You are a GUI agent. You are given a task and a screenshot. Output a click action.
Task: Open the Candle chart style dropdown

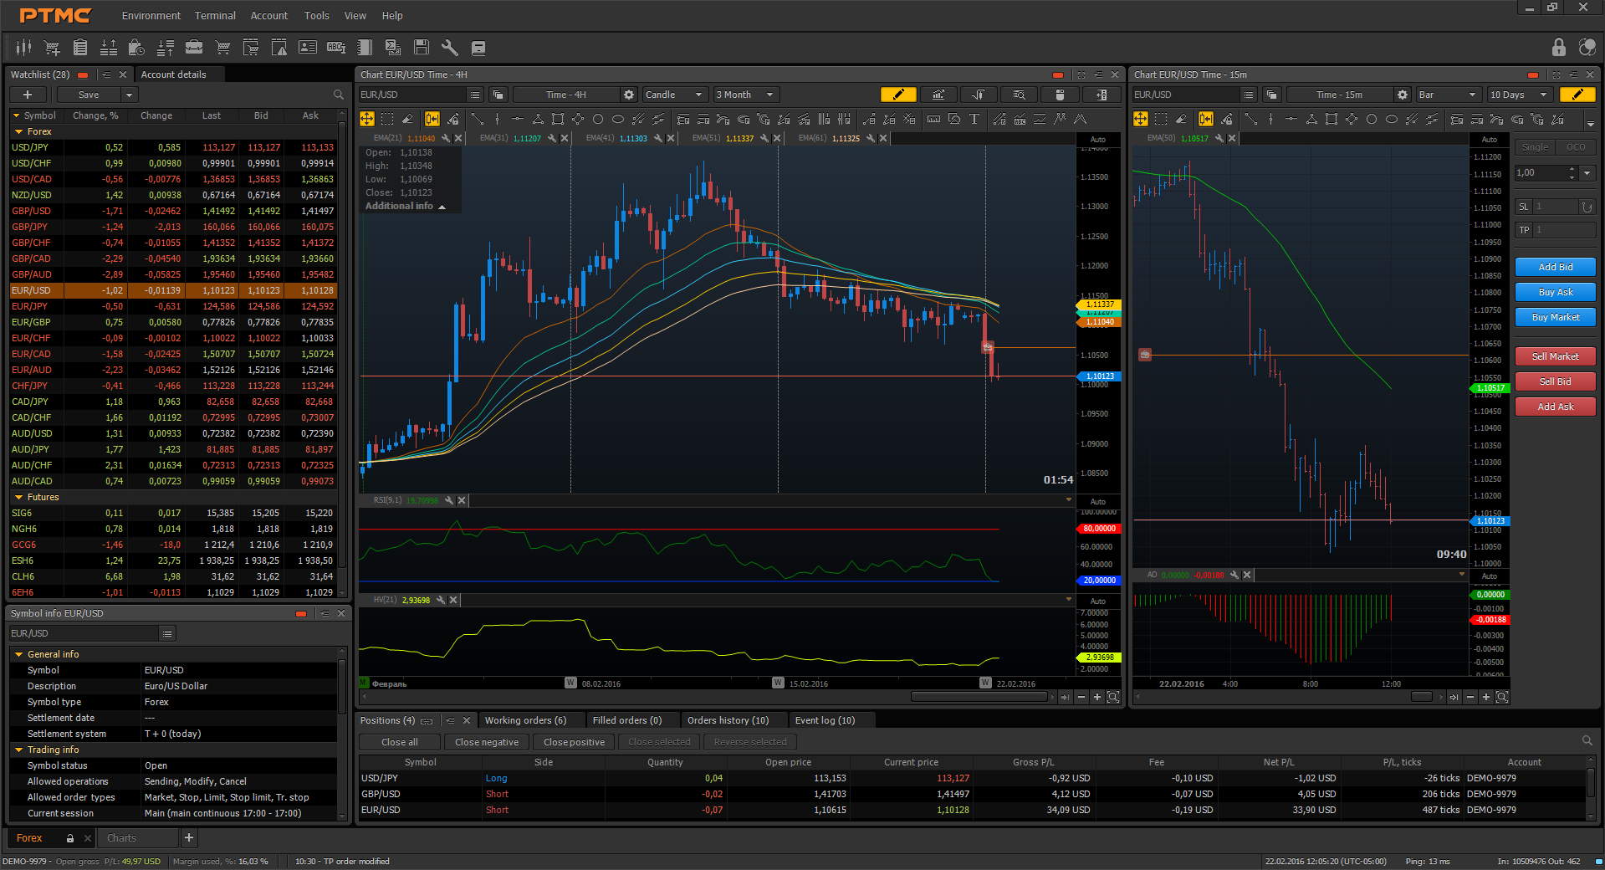point(675,95)
